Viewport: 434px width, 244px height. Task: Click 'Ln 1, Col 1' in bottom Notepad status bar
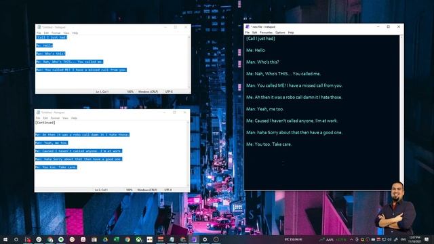coord(101,190)
